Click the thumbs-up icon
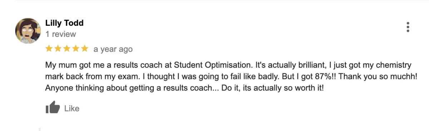Screen dimensions: 429x131 click(53, 108)
